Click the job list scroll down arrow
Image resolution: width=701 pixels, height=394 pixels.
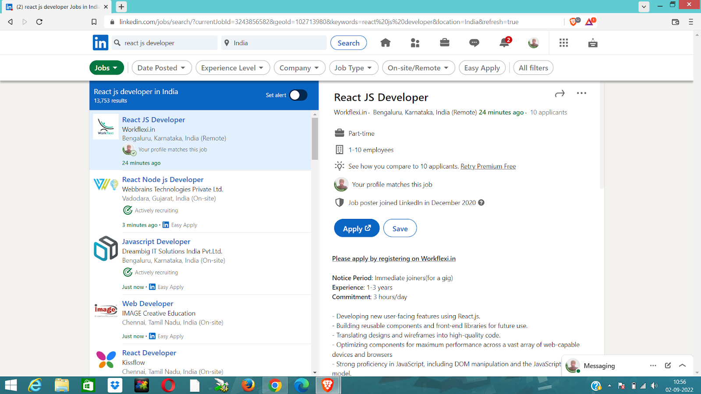[315, 373]
